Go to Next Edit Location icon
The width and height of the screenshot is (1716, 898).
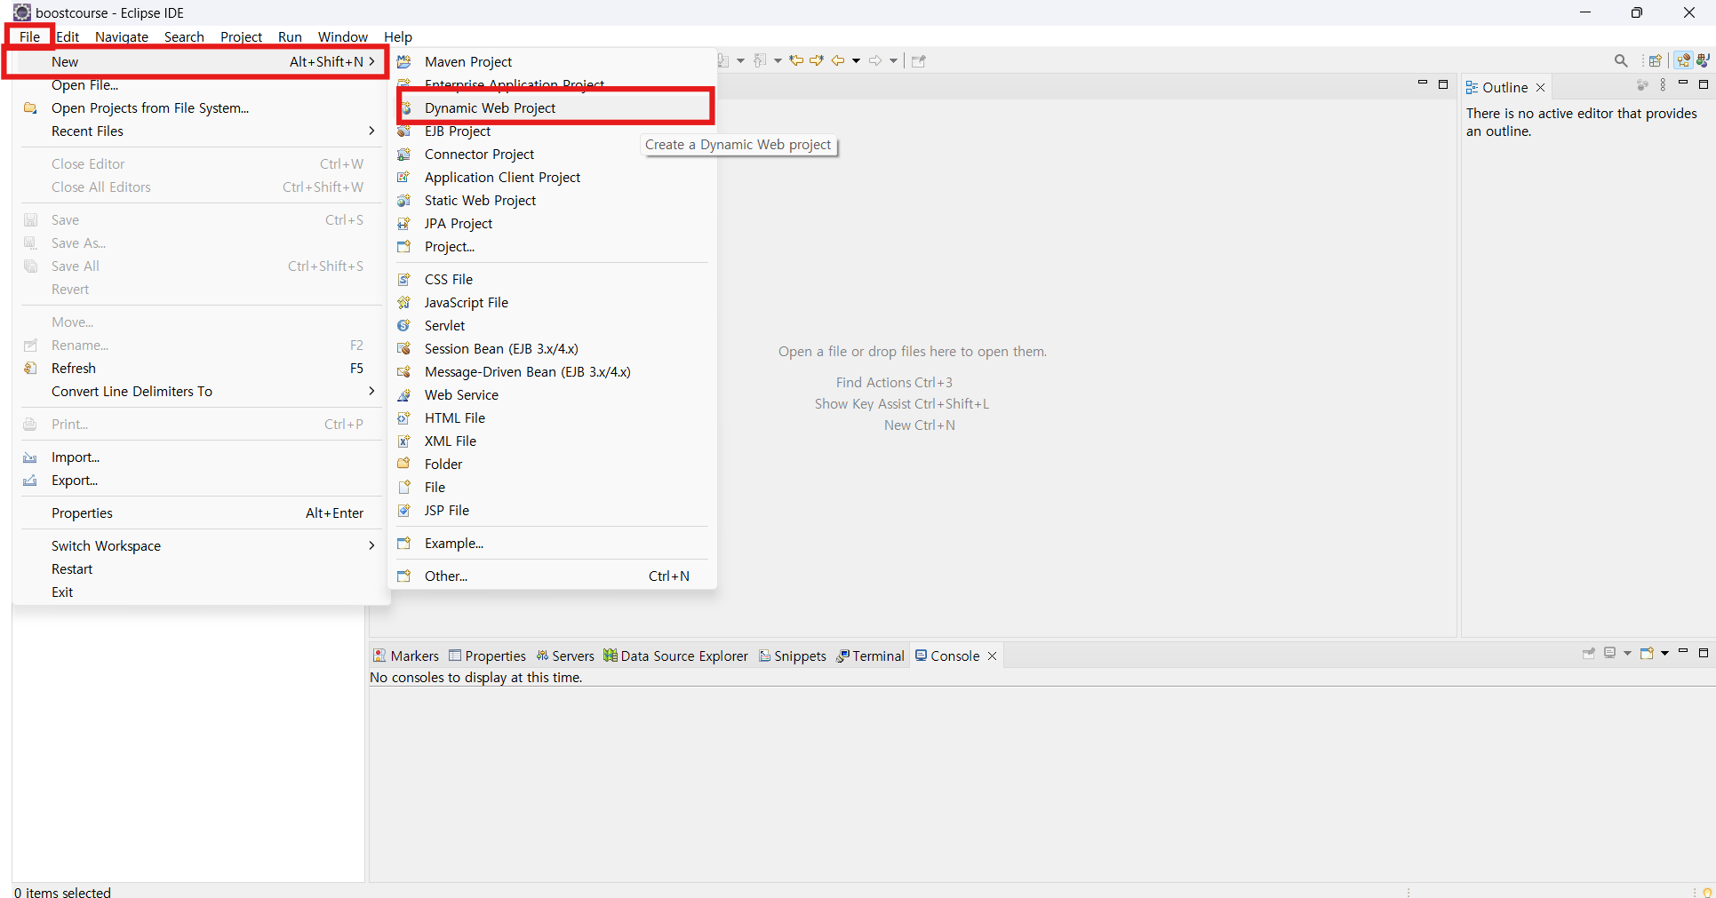point(817,60)
